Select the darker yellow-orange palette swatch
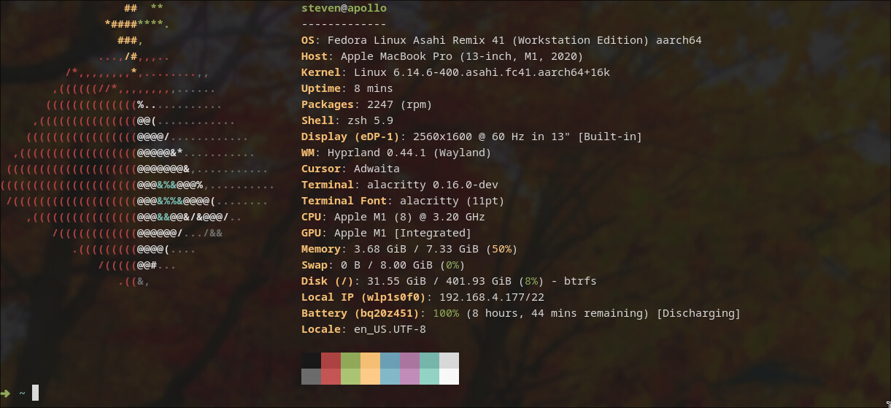The image size is (891, 408). point(370,361)
